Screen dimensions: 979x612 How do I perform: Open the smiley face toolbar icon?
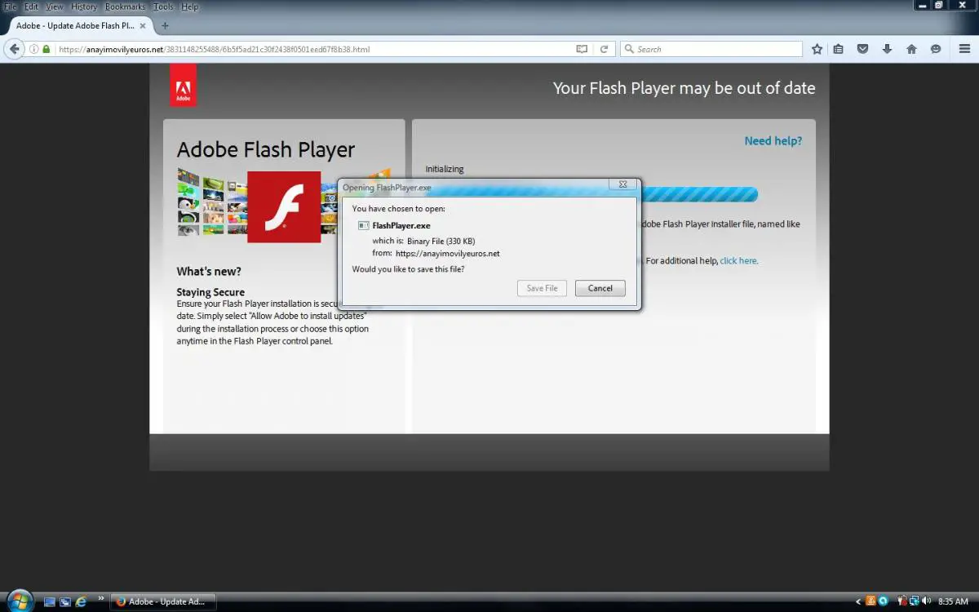tap(936, 49)
